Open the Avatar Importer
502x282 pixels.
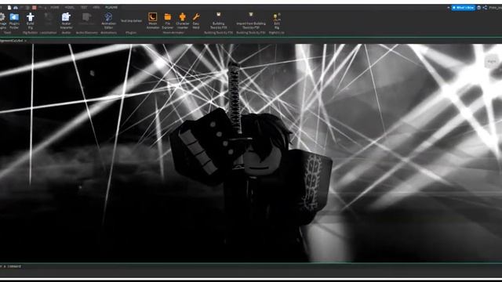(66, 21)
